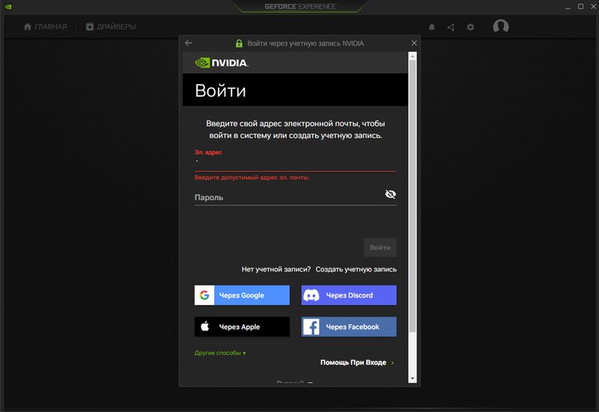This screenshot has height=412, width=599.
Task: Click the NVIDIA icon in title bar
Action: pos(8,7)
